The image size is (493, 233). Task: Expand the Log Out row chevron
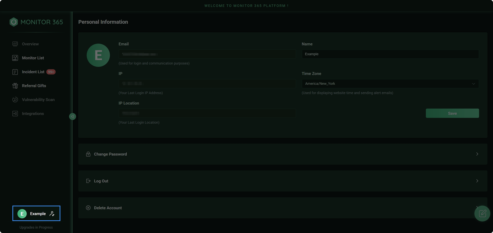[x=477, y=181]
